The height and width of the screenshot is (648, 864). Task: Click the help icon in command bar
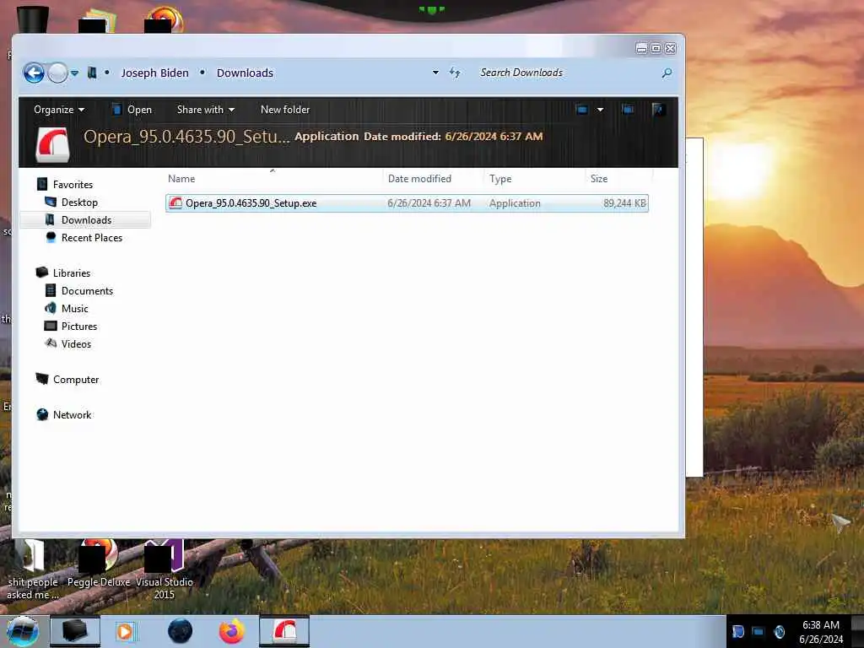tap(658, 110)
